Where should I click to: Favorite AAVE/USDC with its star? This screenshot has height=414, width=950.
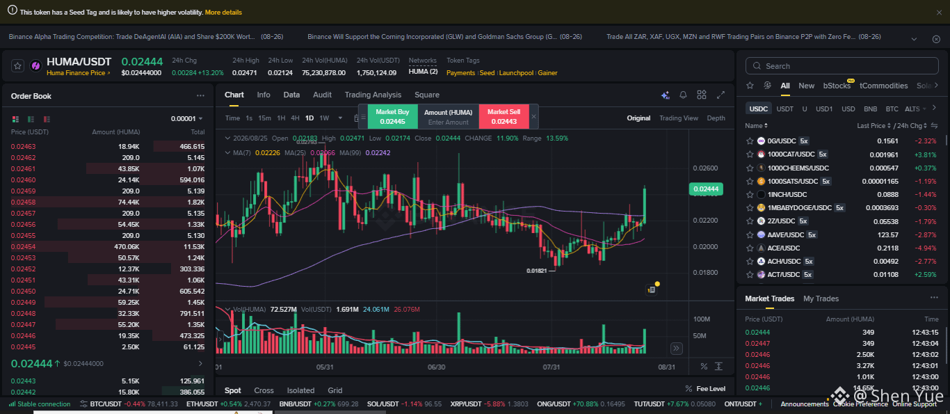750,235
